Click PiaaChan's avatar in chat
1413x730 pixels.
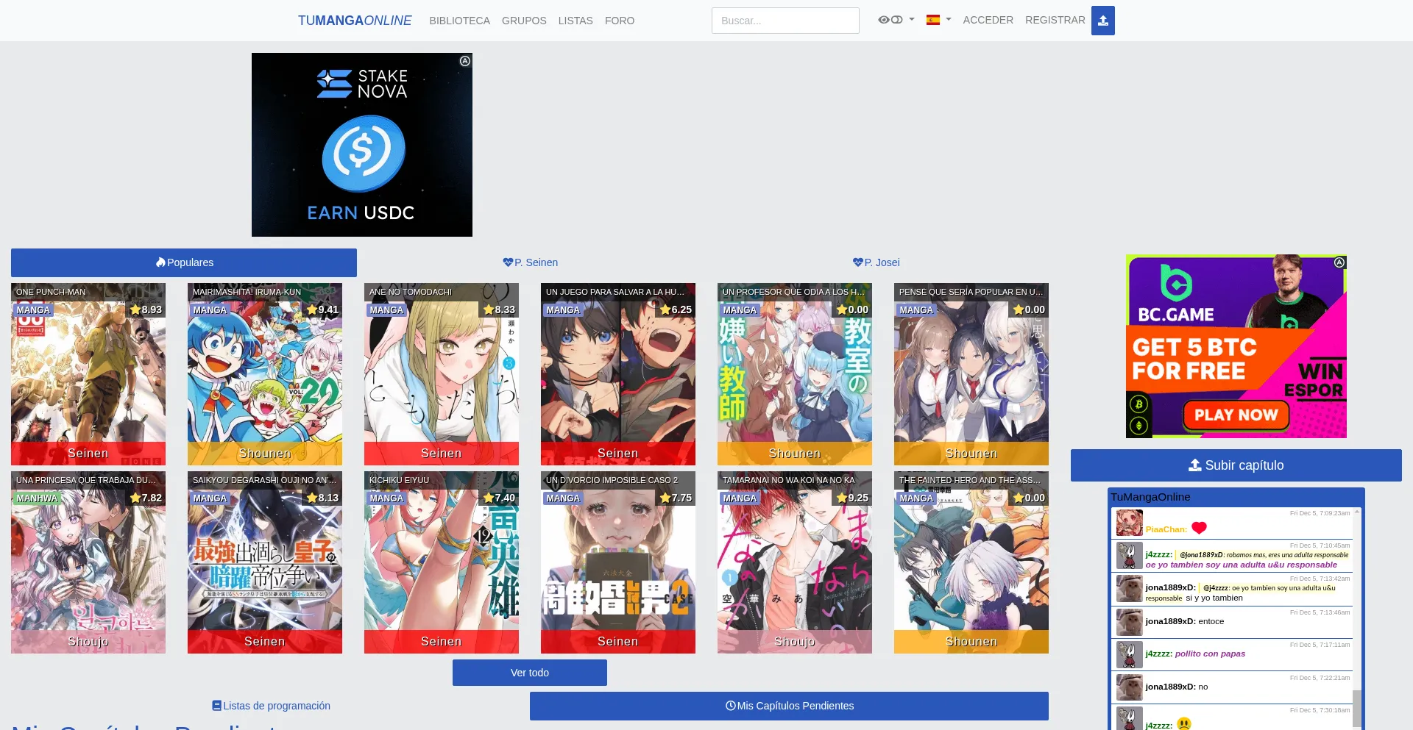1129,523
